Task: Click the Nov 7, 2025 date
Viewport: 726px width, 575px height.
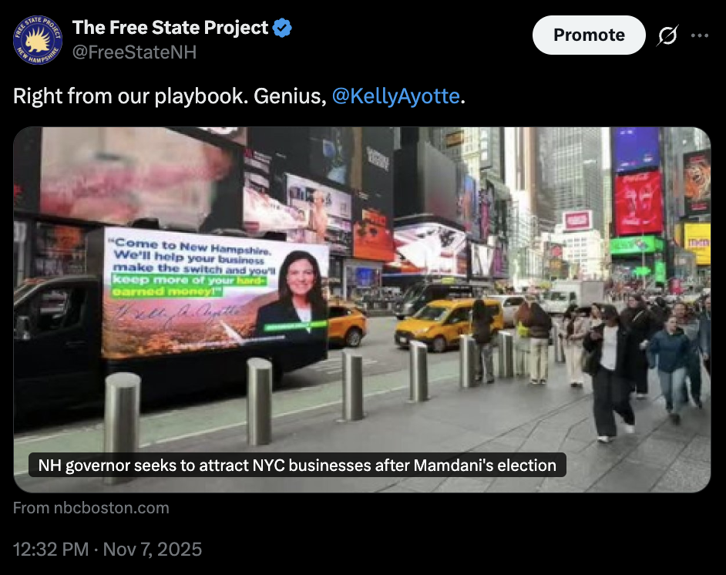Action: click(x=153, y=550)
